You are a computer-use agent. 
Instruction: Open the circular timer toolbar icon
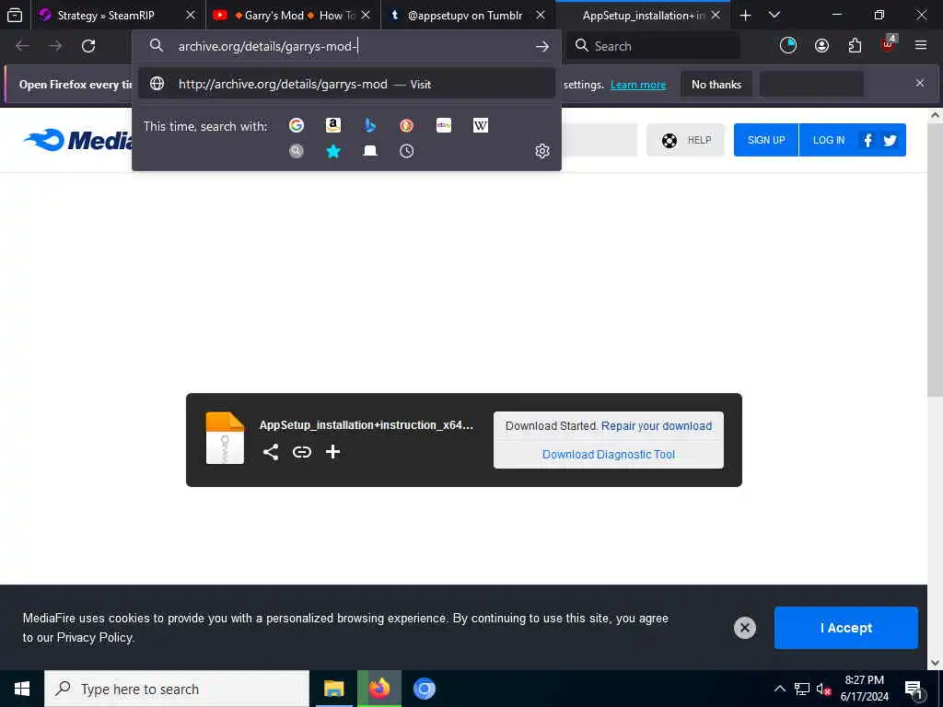tap(788, 46)
